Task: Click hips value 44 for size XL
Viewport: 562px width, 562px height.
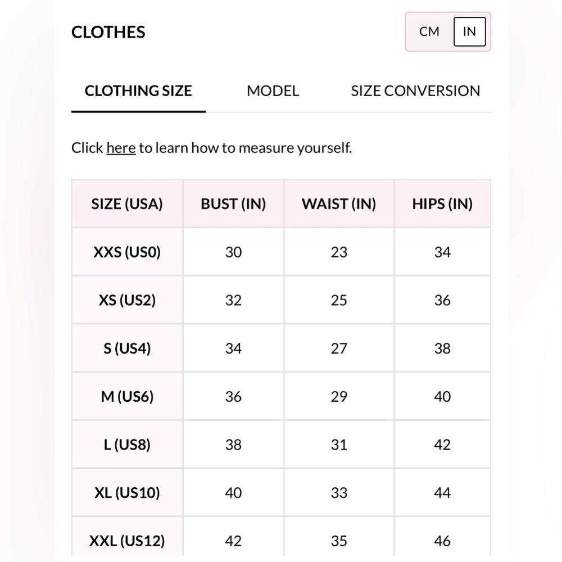Action: pos(442,492)
